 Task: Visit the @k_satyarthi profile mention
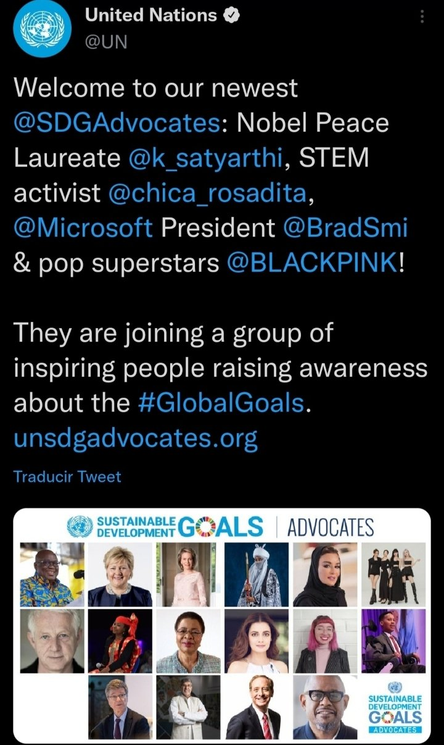click(x=206, y=158)
